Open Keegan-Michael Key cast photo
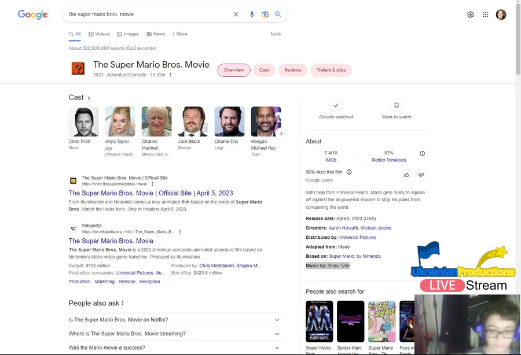The width and height of the screenshot is (521, 355). tap(266, 121)
